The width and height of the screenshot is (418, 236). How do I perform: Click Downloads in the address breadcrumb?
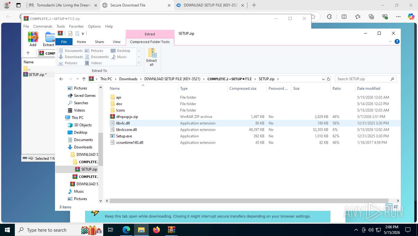pyautogui.click(x=128, y=79)
